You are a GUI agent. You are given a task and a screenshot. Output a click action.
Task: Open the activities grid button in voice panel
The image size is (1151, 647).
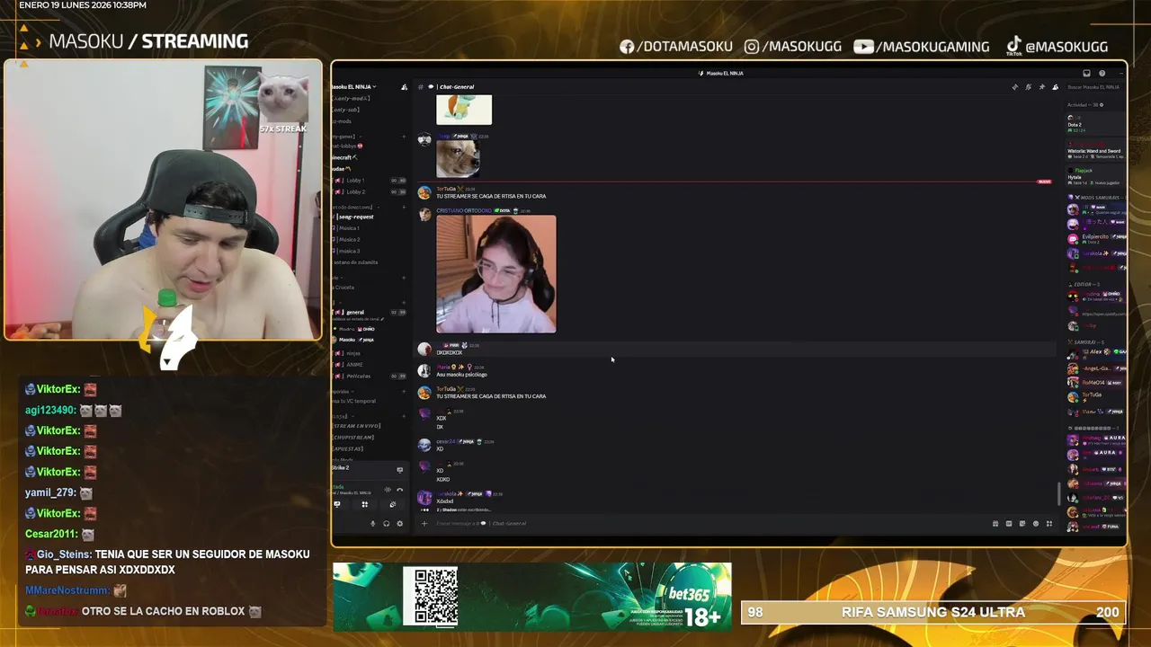[364, 504]
